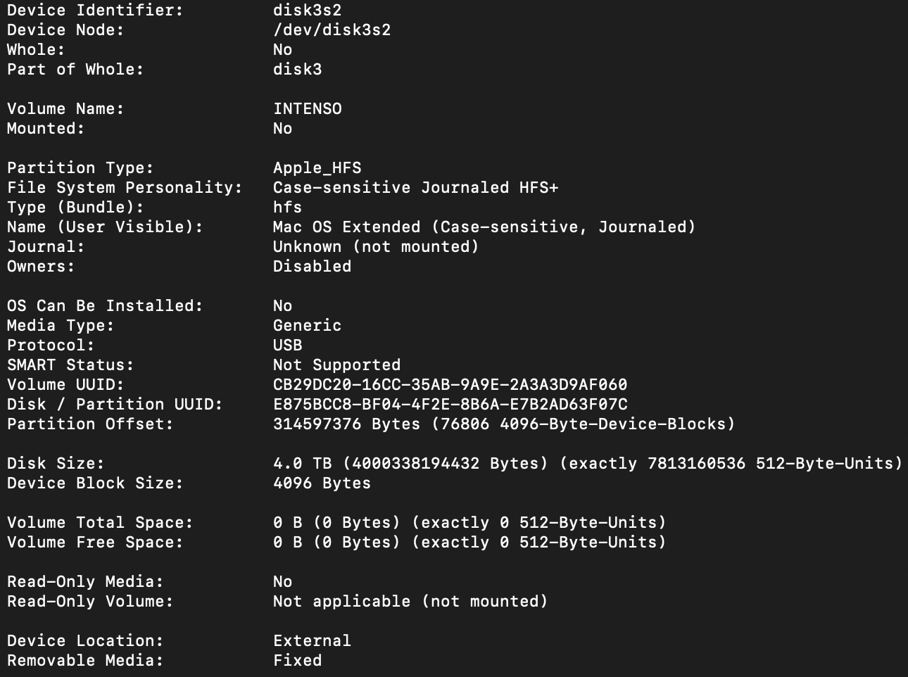
Task: Click the /dev/disk3s2 device node path
Action: click(332, 30)
